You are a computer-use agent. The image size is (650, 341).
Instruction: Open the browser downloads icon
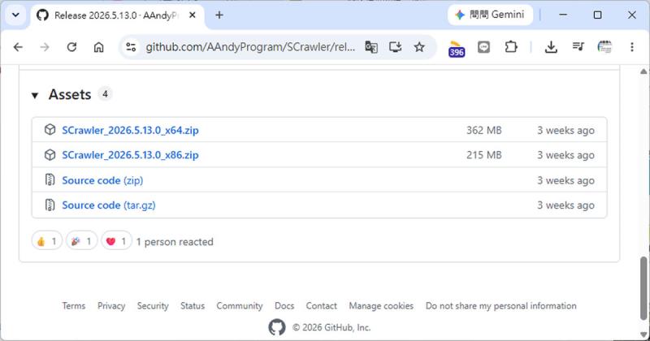[551, 47]
